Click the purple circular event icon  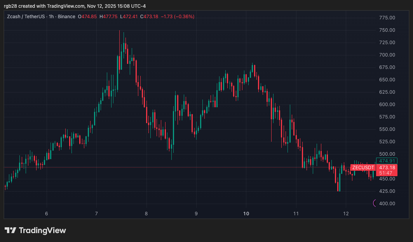point(375,203)
